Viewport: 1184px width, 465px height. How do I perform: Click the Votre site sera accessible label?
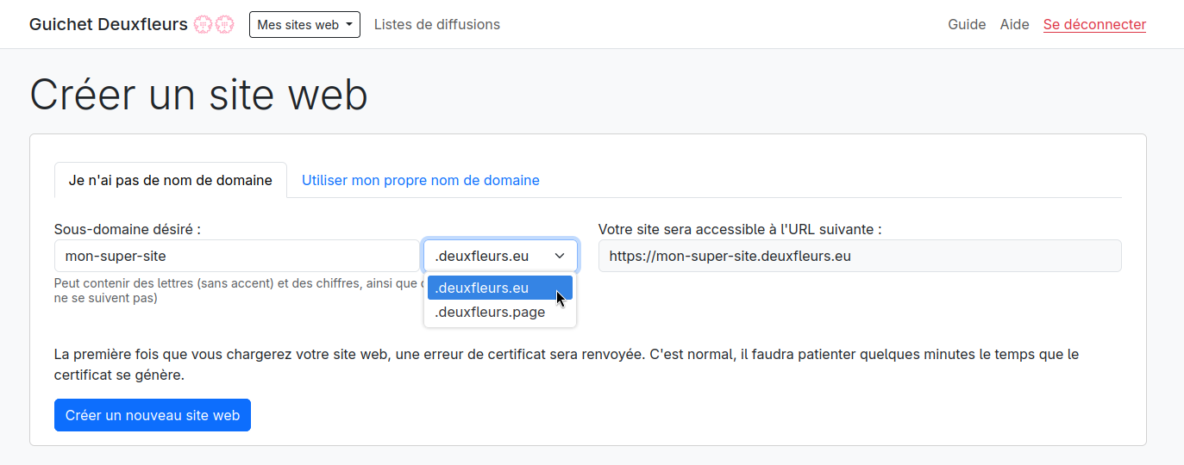click(739, 229)
